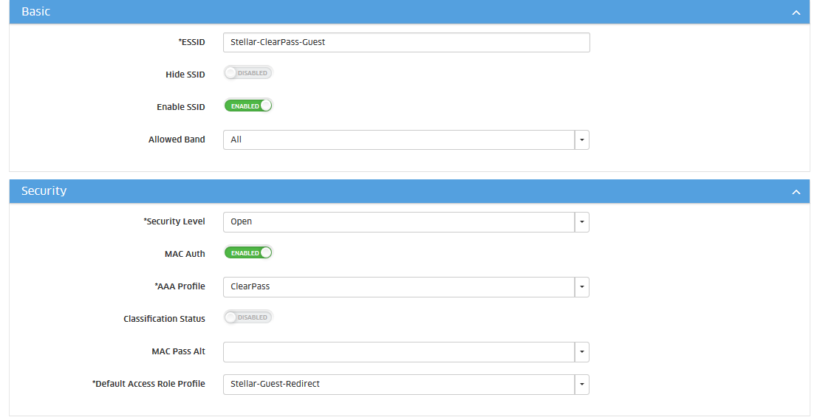
Task: Open the Security Level 'Open' combo box
Action: point(398,221)
